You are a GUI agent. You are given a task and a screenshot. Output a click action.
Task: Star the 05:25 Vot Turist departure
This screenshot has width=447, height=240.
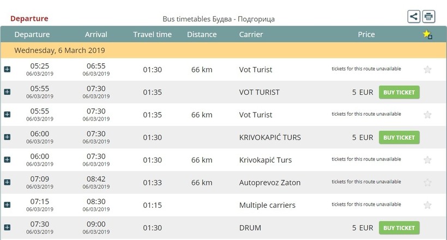pos(427,69)
